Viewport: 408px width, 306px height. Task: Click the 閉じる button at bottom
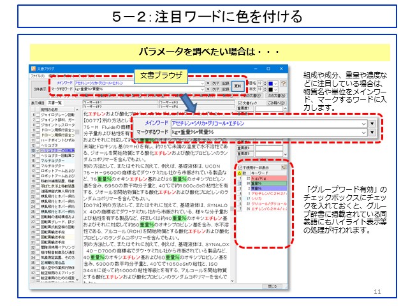(x=272, y=286)
